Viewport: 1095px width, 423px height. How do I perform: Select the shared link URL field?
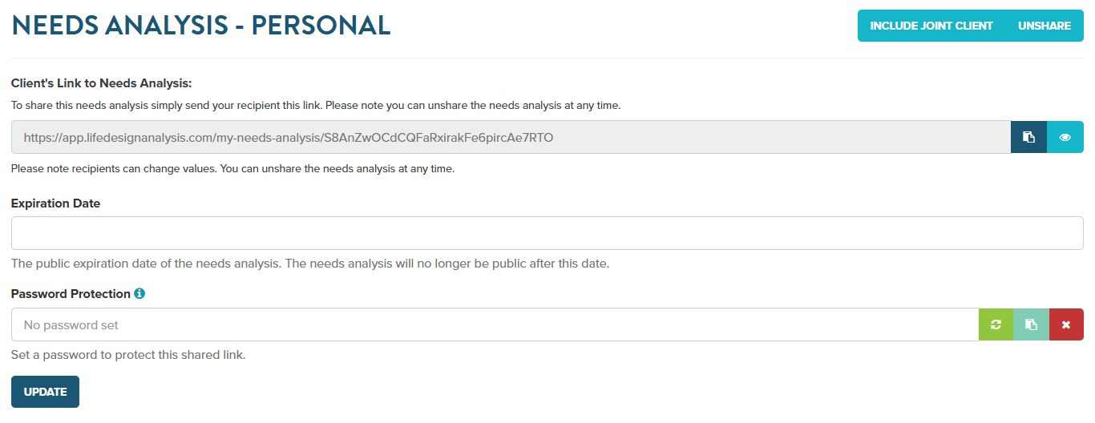click(x=511, y=137)
